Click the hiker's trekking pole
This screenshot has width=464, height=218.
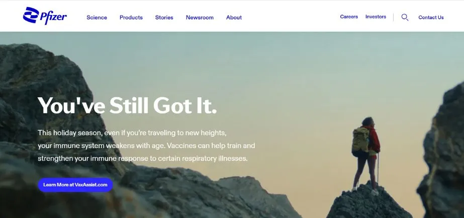pos(378,169)
